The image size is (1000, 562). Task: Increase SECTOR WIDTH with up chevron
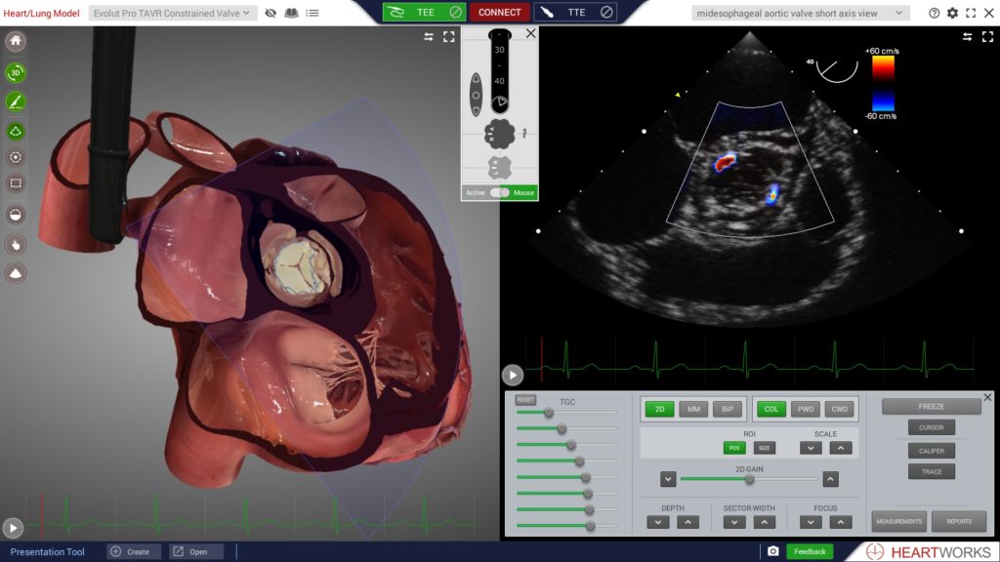click(x=764, y=523)
